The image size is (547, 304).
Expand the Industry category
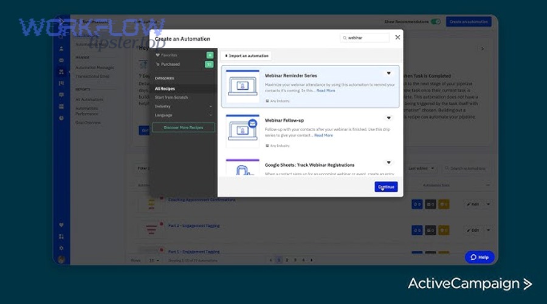coord(210,107)
